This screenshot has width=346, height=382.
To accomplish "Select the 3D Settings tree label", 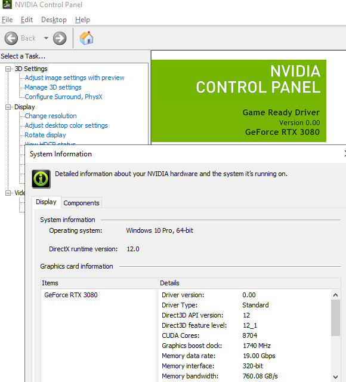I will point(31,69).
